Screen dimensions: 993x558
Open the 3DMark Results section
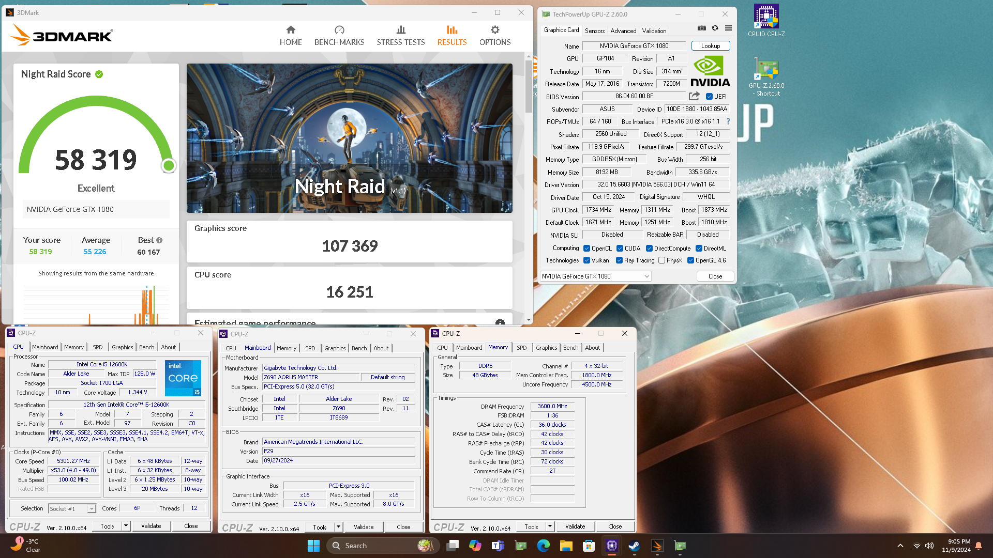click(452, 36)
